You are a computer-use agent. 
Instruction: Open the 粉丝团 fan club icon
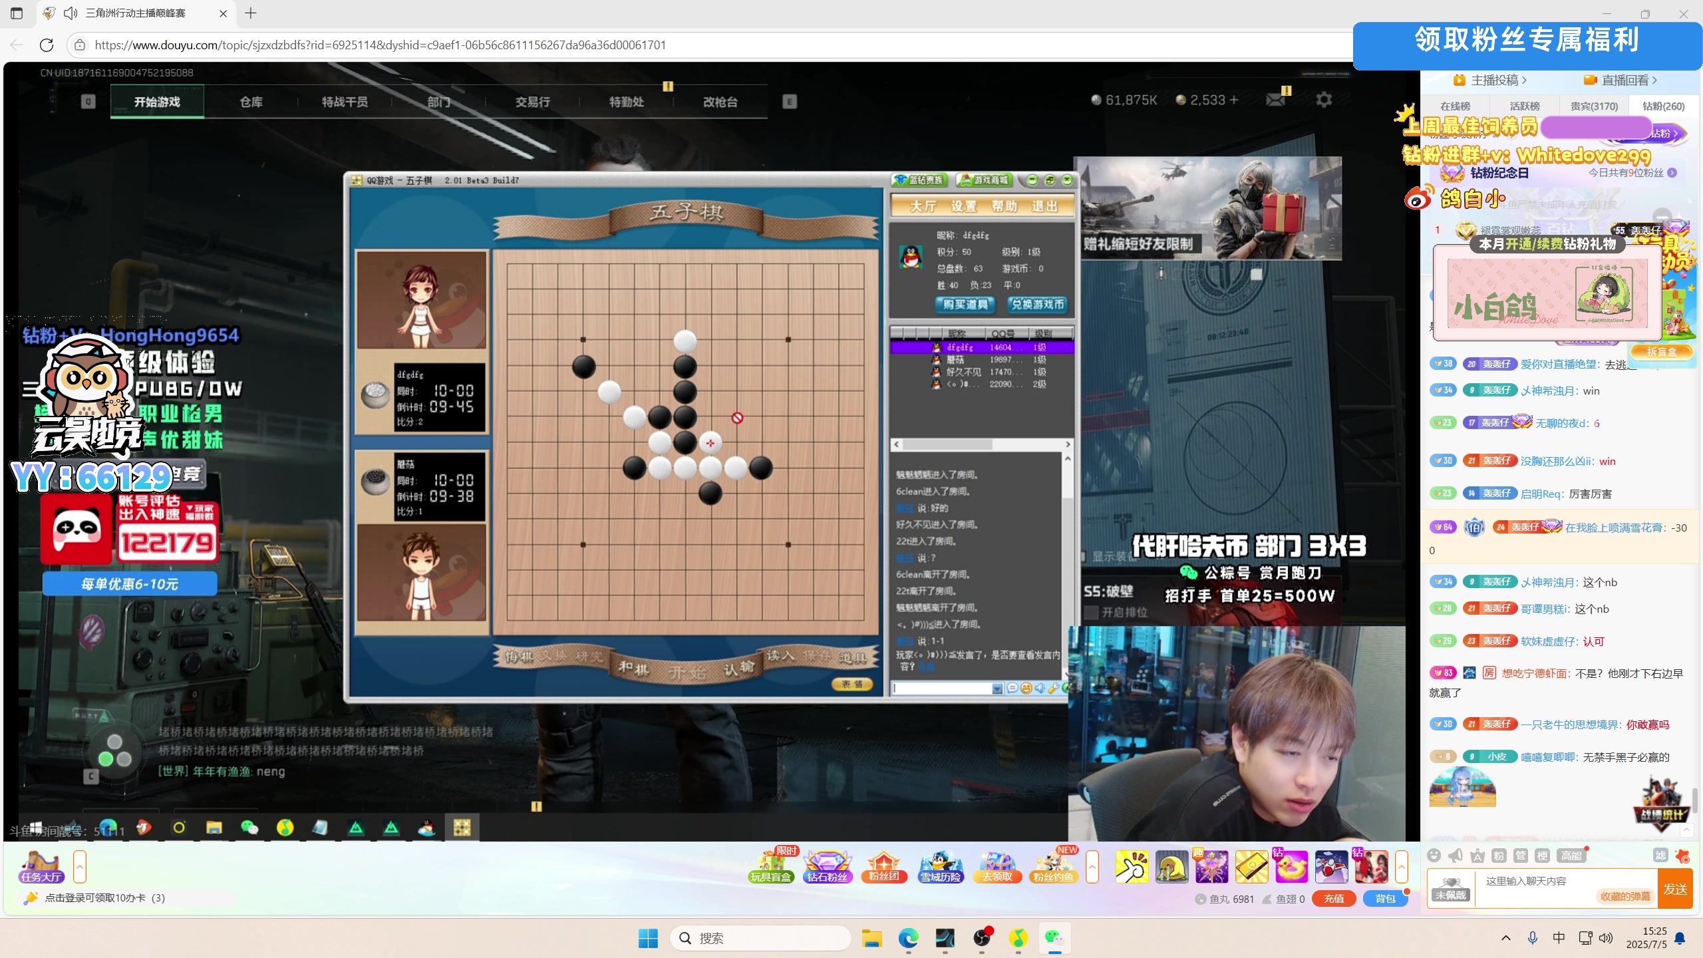point(883,866)
